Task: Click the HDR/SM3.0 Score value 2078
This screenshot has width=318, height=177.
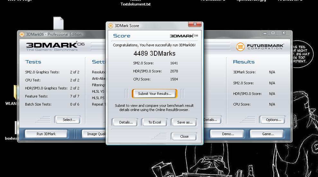Action: [174, 71]
